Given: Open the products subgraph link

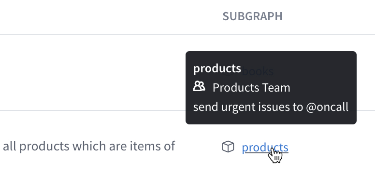Looking at the screenshot, I should pyautogui.click(x=265, y=147).
